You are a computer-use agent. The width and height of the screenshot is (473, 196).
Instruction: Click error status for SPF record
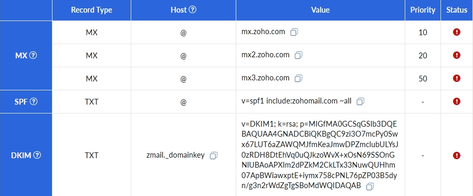(457, 101)
